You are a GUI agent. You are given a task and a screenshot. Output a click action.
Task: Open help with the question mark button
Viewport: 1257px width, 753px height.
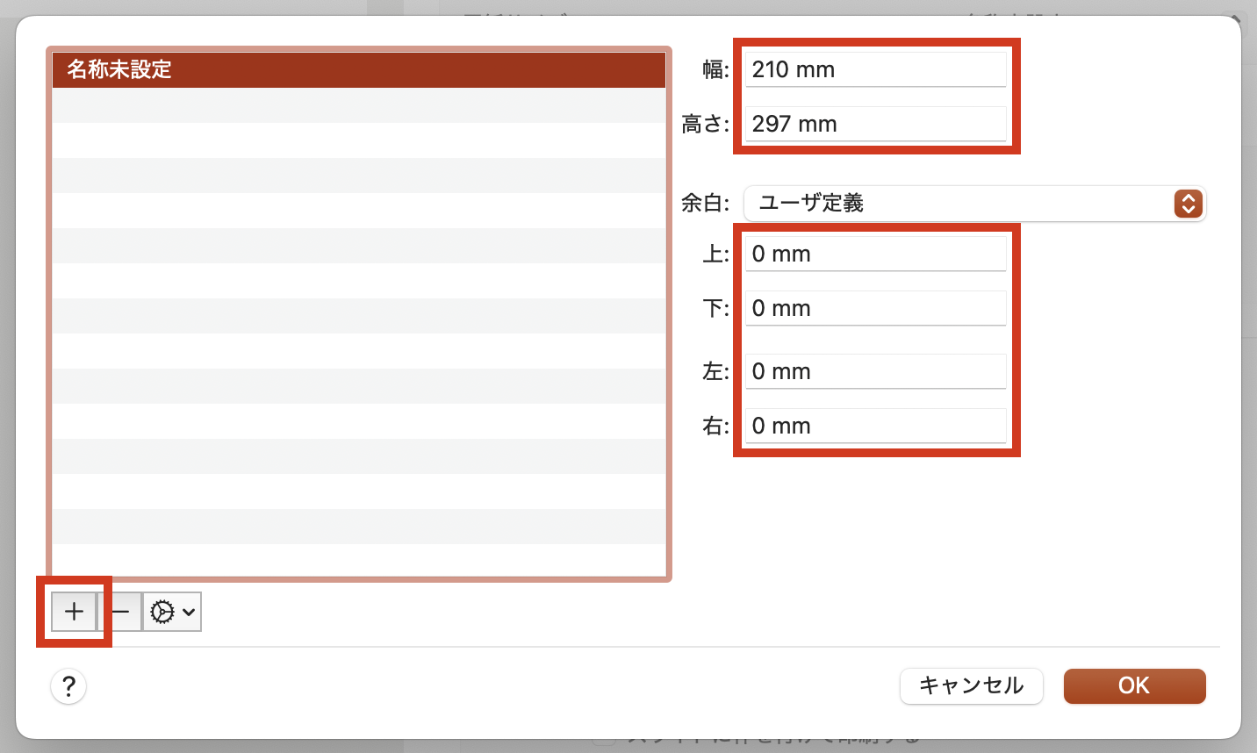coord(68,686)
